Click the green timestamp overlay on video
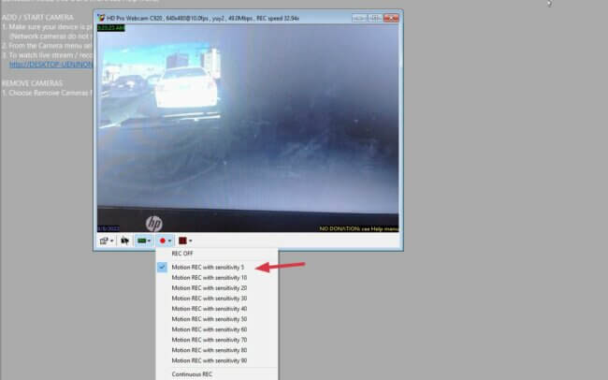 pyautogui.click(x=111, y=27)
